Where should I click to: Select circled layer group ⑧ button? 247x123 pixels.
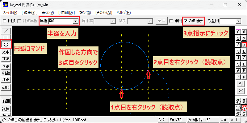click(x=244, y=102)
